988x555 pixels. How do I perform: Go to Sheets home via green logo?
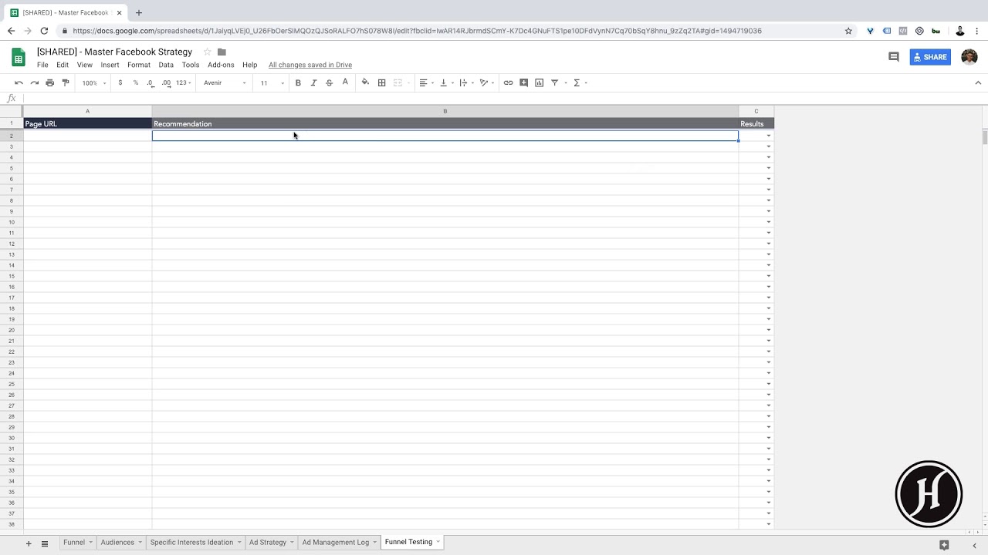tap(19, 57)
